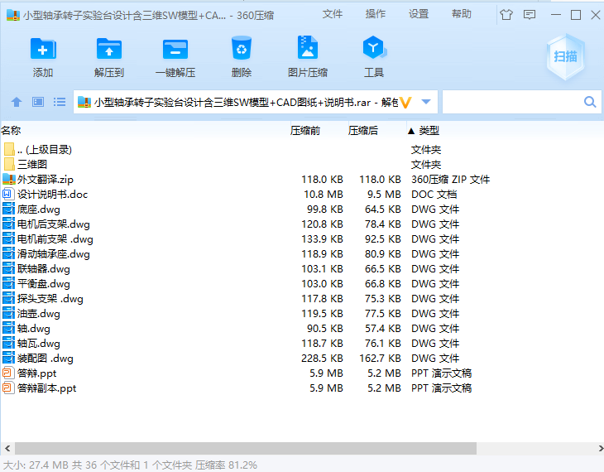This screenshot has height=472, width=604.
Task: Open the 帮助 menu
Action: [x=462, y=14]
